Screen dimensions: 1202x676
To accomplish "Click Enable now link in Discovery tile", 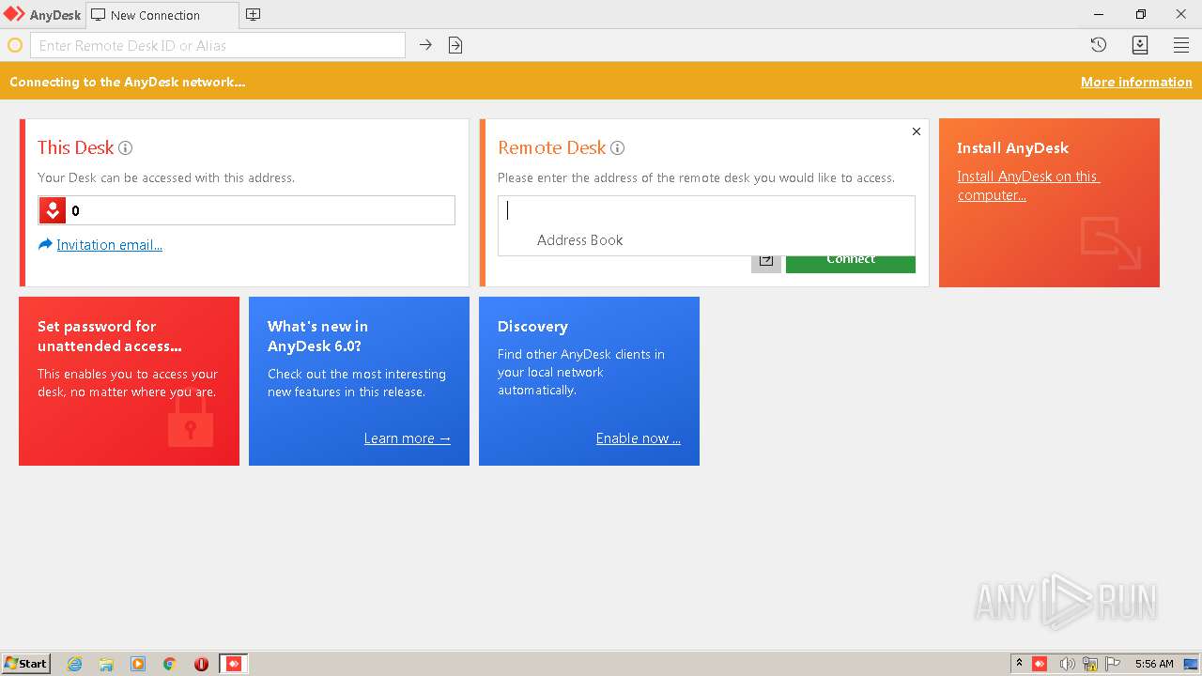I will coord(639,438).
